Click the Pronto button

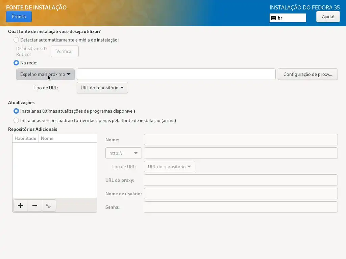pos(19,17)
